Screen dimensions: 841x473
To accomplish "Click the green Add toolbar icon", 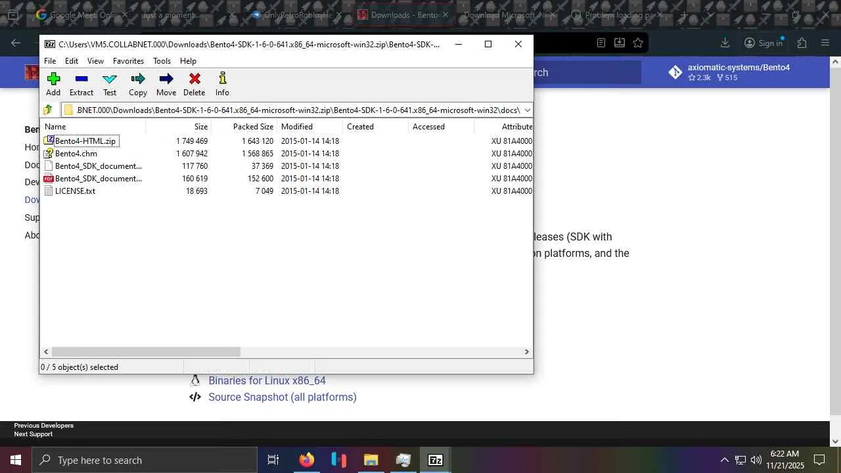I will pos(53,79).
